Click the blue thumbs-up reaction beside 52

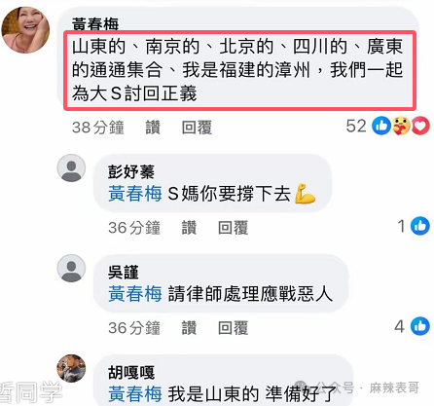[381, 126]
